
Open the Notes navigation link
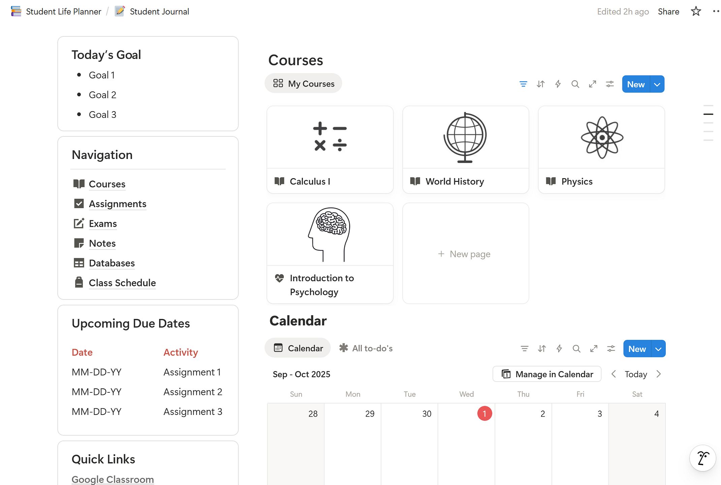(102, 243)
